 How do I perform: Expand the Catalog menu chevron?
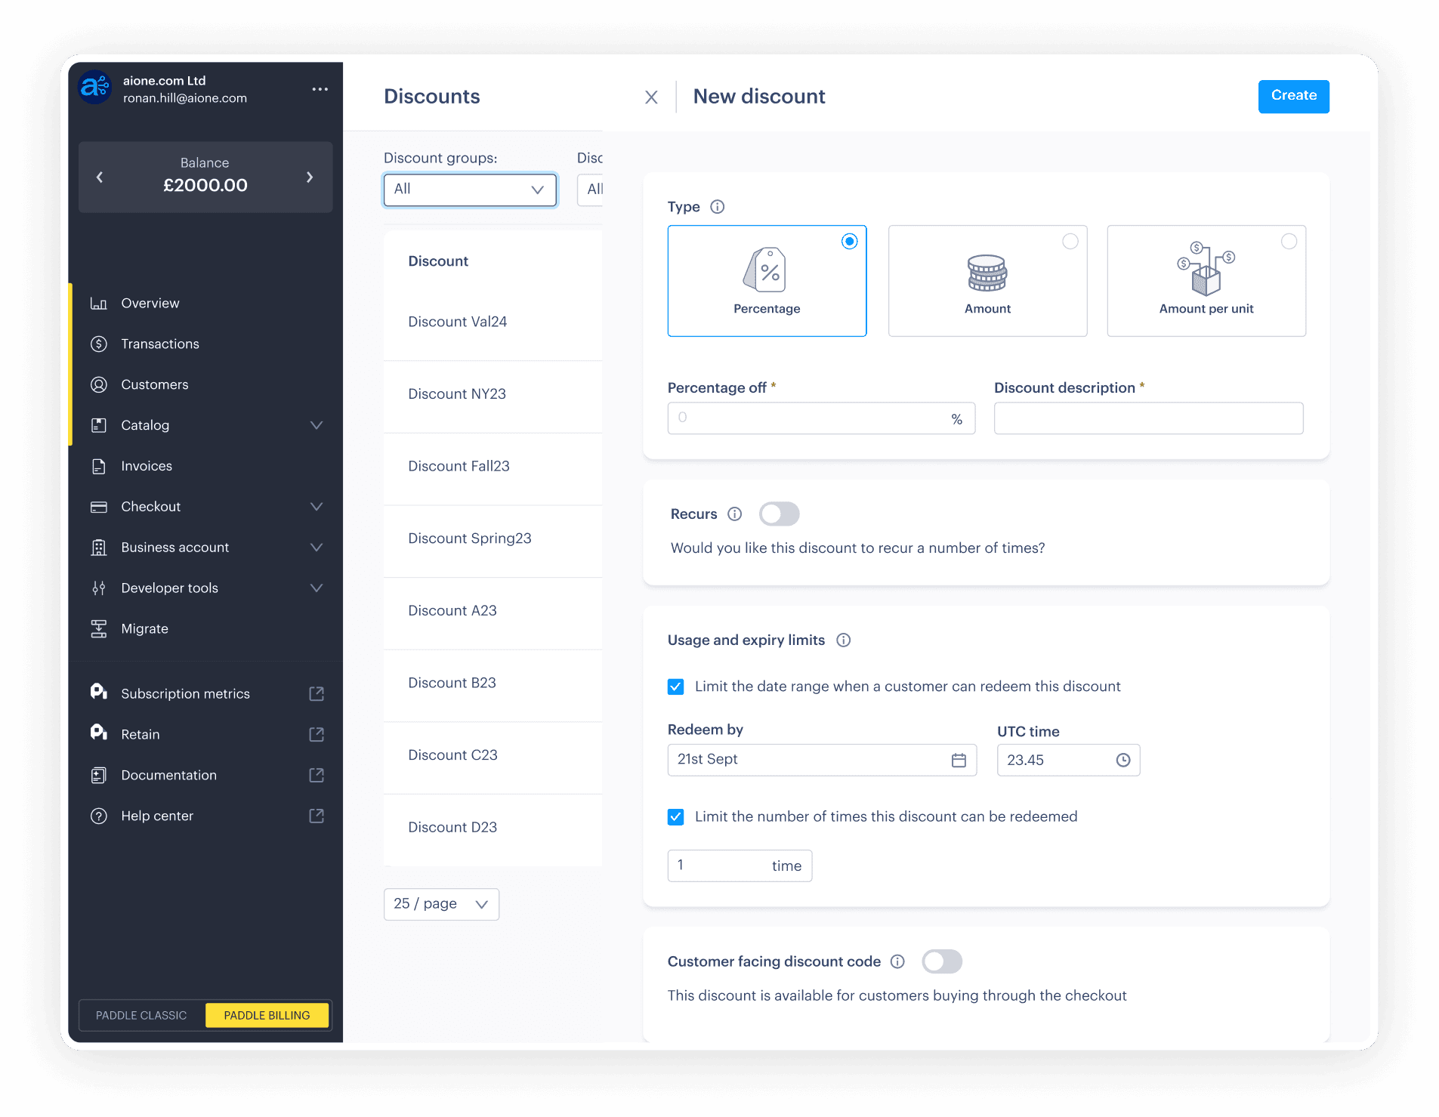click(317, 426)
